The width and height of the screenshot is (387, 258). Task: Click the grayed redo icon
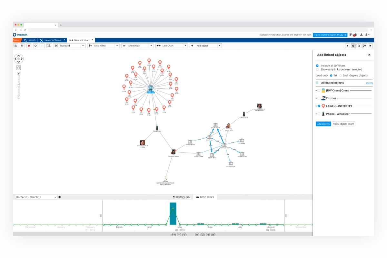click(x=42, y=46)
